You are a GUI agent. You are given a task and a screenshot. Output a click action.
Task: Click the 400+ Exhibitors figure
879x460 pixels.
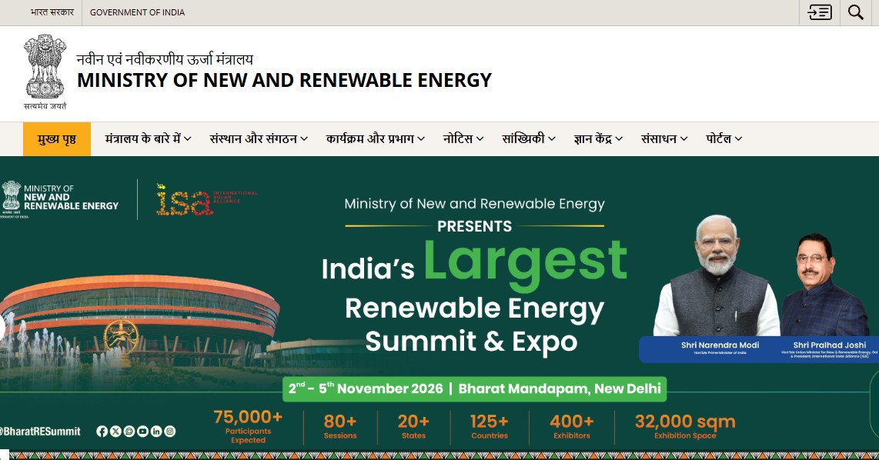point(572,426)
